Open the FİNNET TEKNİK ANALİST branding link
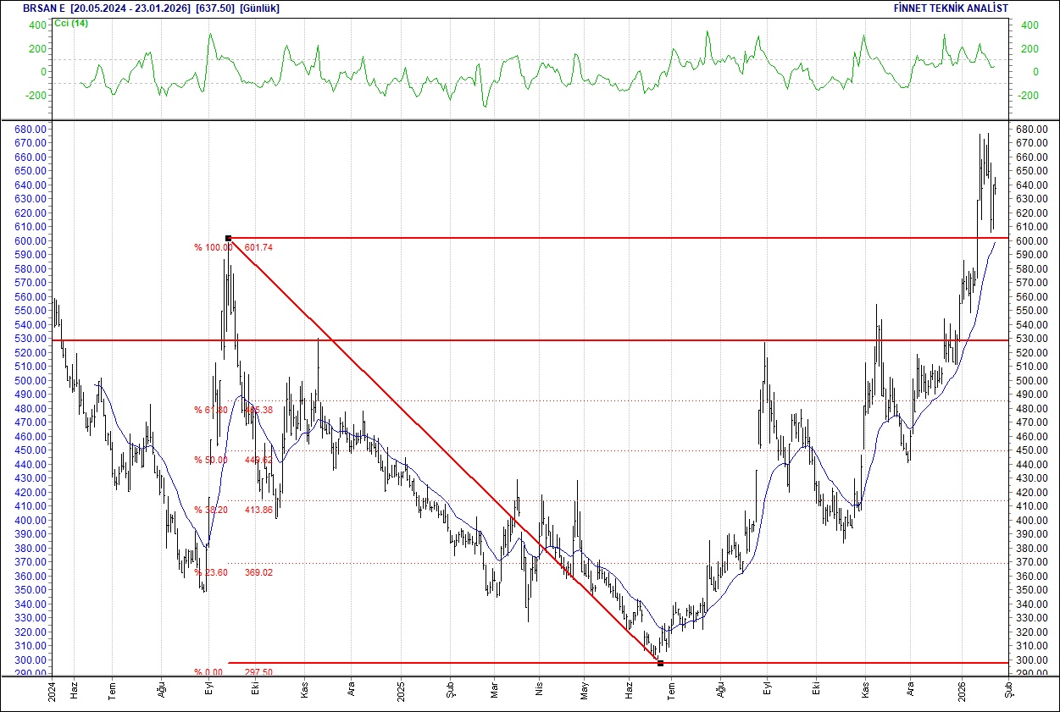This screenshot has height=712, width=1060. click(951, 8)
